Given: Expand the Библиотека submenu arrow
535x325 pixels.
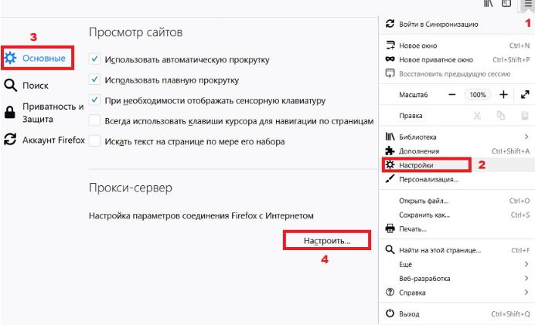Looking at the screenshot, I should click(x=526, y=137).
